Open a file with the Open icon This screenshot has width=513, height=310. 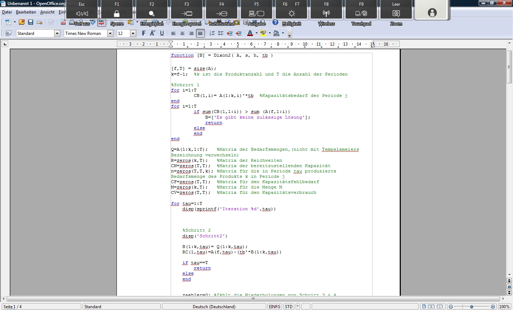pos(22,22)
